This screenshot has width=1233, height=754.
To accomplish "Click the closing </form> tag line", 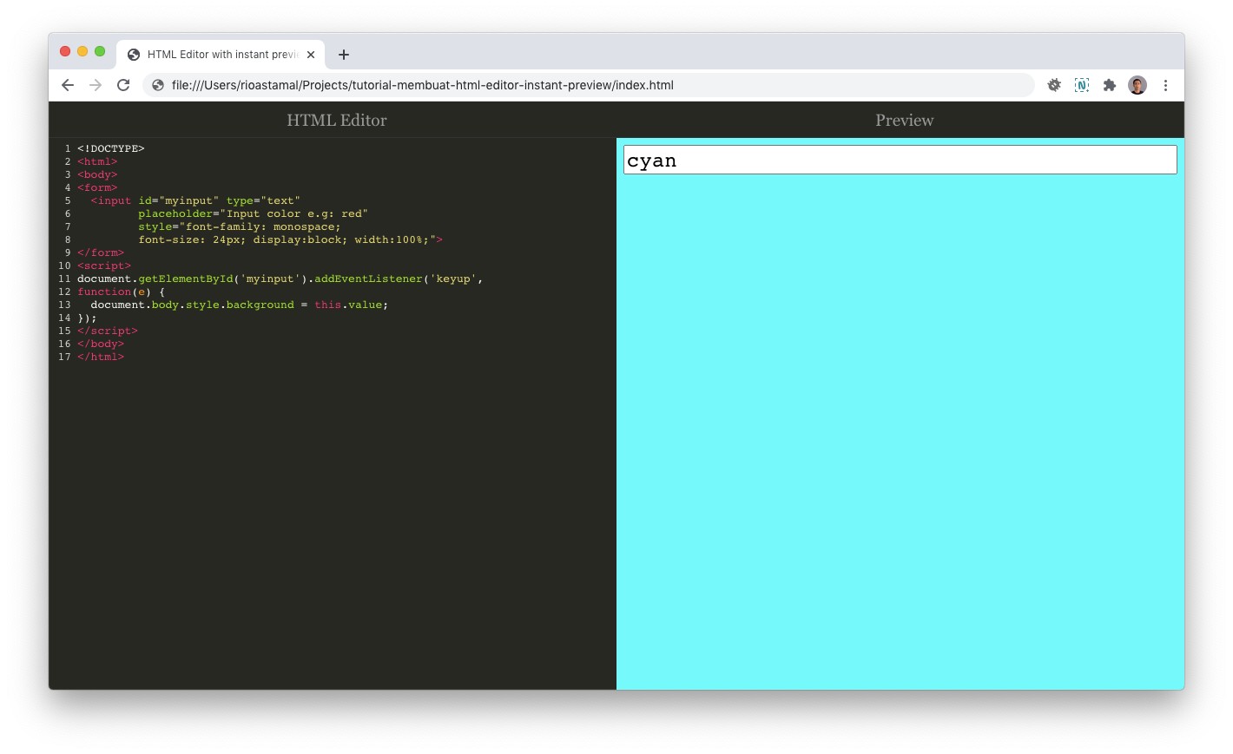I will [101, 252].
